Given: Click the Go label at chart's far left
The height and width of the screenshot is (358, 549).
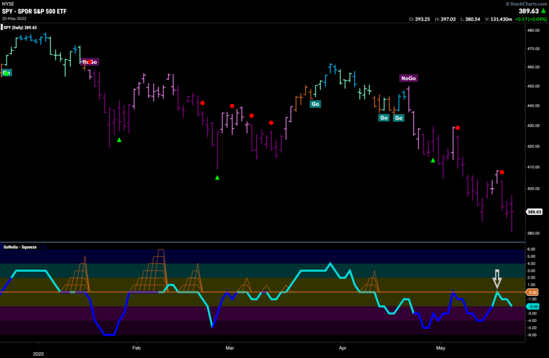Looking at the screenshot, I should click(x=6, y=73).
